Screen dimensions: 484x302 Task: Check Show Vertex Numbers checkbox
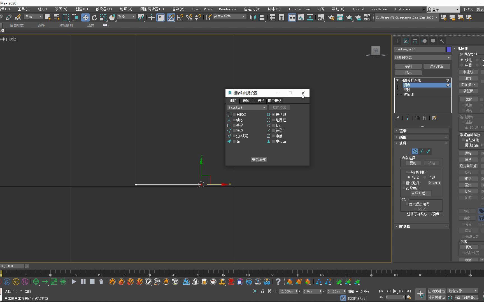407,204
